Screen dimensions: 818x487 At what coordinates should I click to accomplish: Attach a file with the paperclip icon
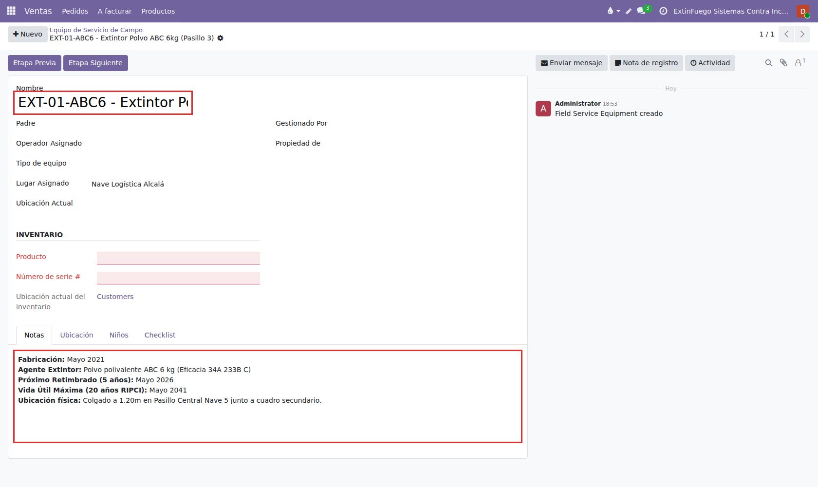click(783, 63)
